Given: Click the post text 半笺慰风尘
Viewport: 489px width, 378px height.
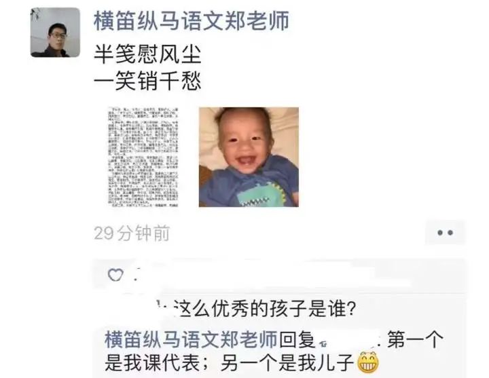Looking at the screenshot, I should 147,54.
